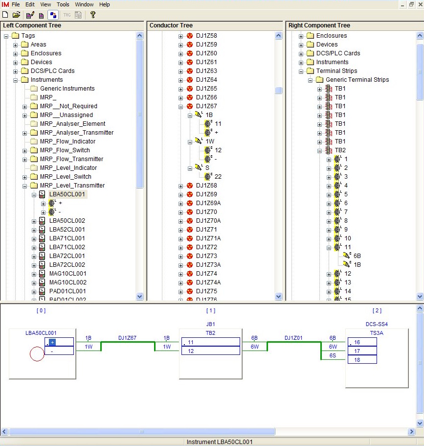Click the Open folder toolbar icon
424x446 pixels.
(16, 15)
